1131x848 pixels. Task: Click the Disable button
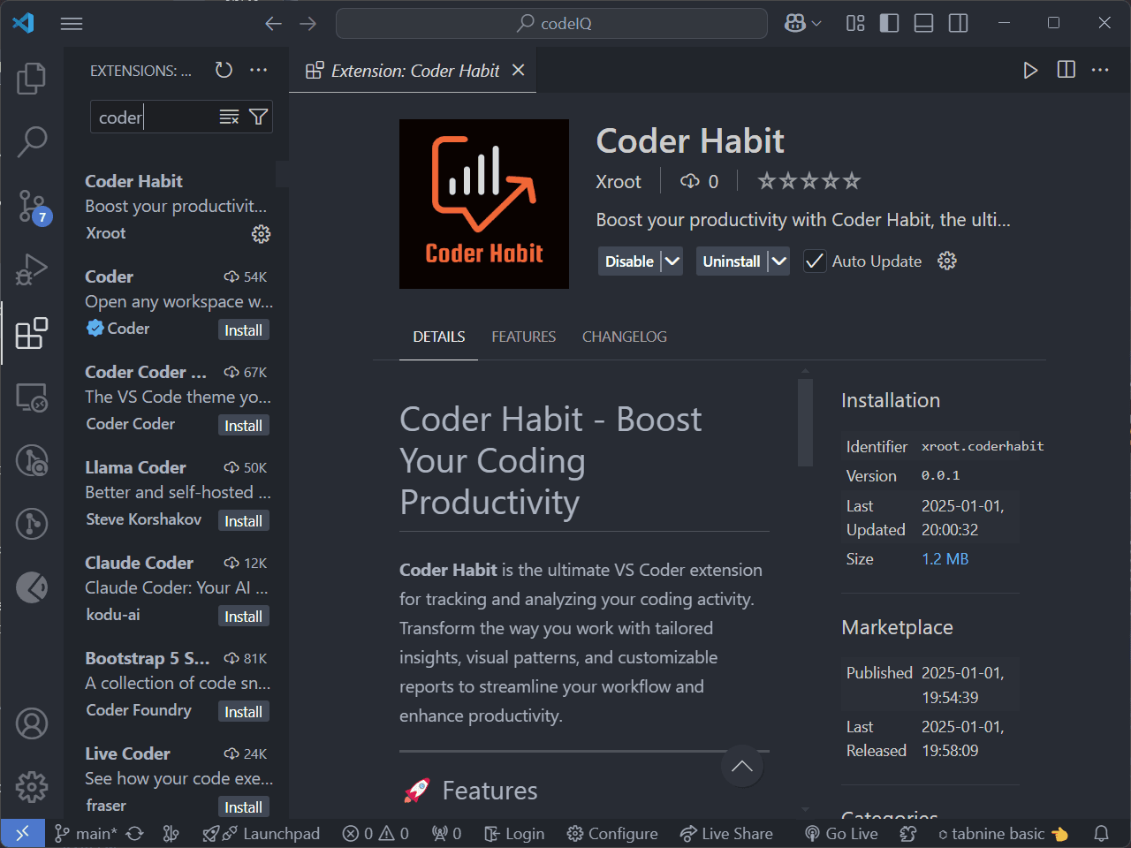coord(629,261)
